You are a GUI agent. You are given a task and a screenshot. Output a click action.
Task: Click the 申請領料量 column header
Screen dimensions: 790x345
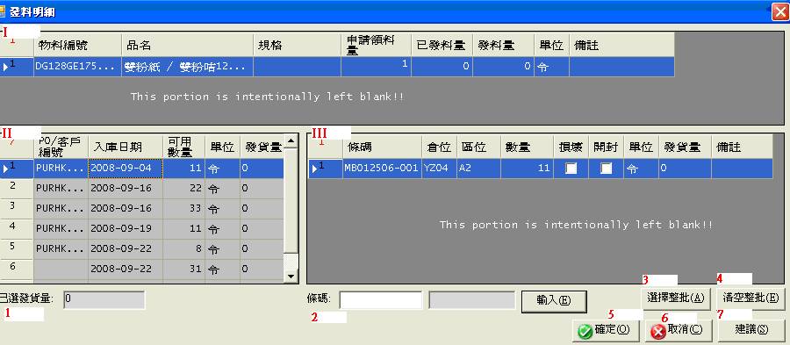[376, 46]
